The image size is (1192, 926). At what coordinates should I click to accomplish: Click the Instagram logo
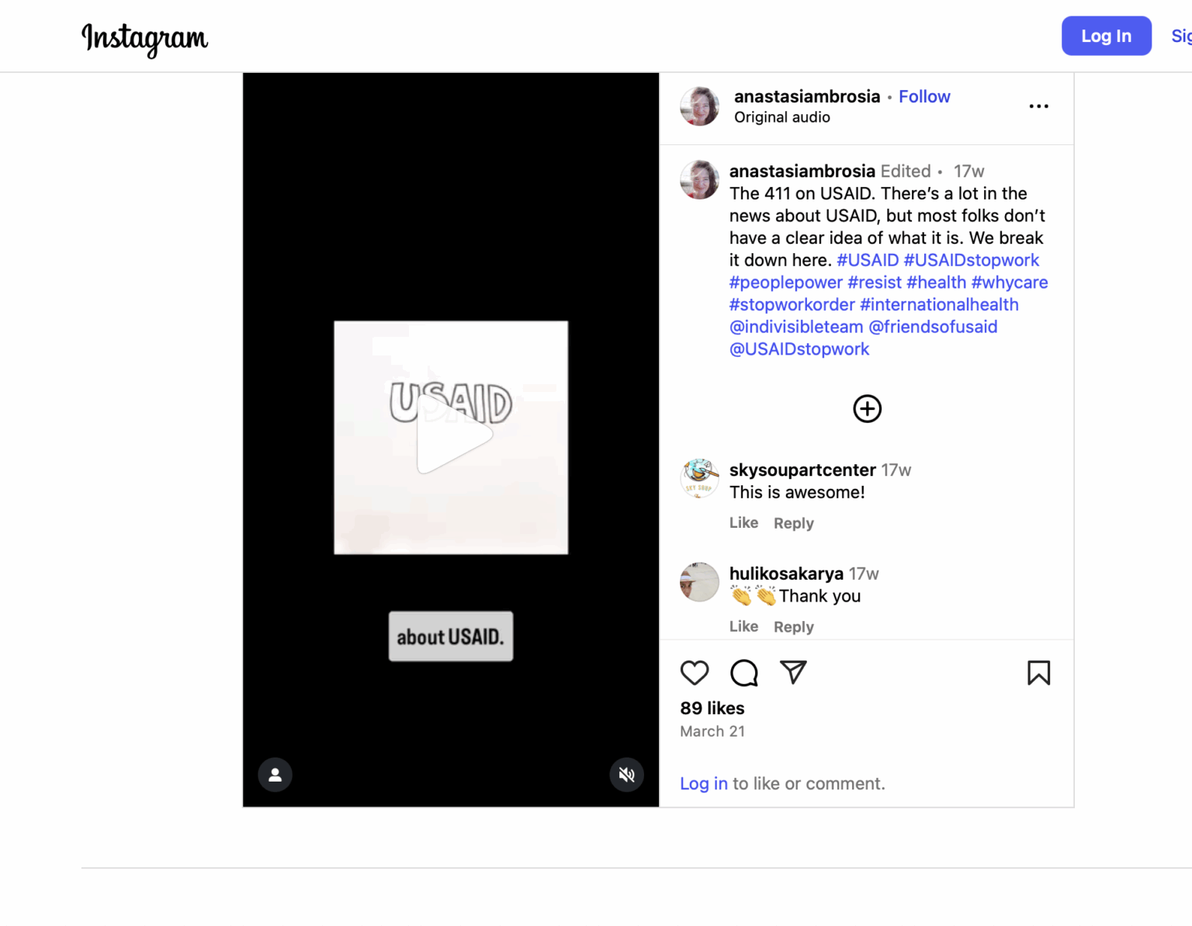(x=145, y=38)
